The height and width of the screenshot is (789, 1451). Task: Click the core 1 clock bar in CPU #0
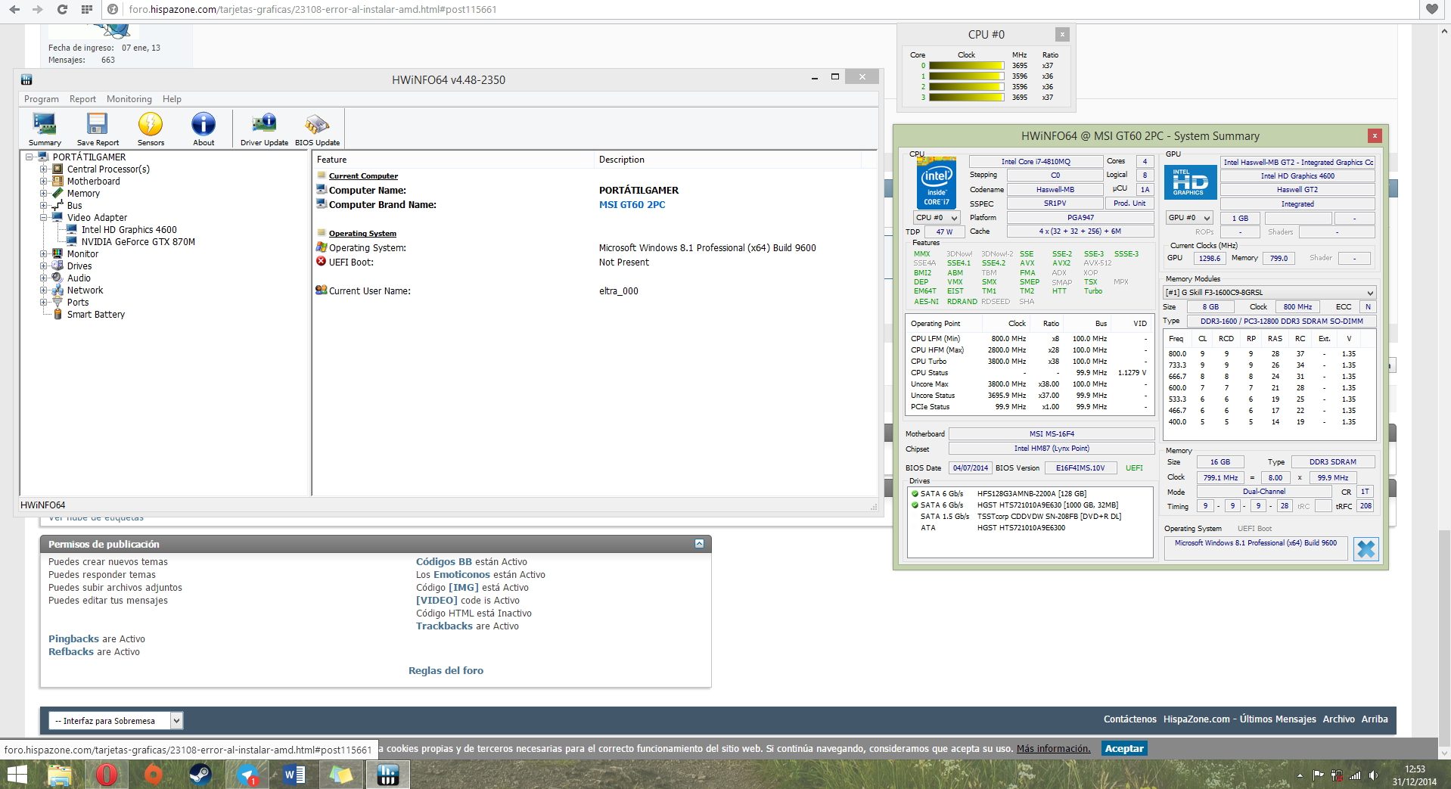click(966, 76)
